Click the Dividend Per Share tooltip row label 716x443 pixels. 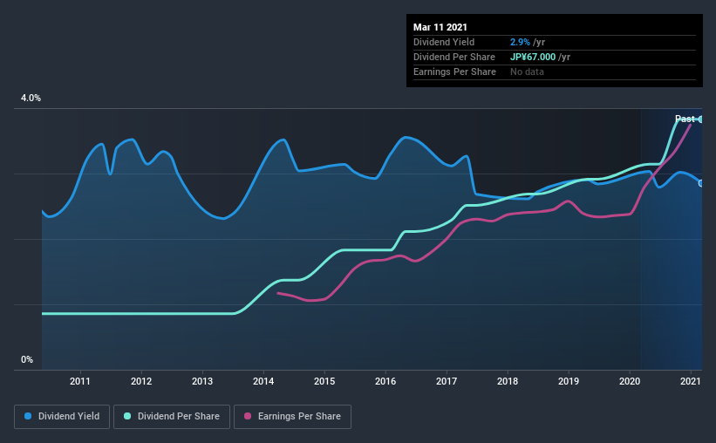pyautogui.click(x=454, y=57)
